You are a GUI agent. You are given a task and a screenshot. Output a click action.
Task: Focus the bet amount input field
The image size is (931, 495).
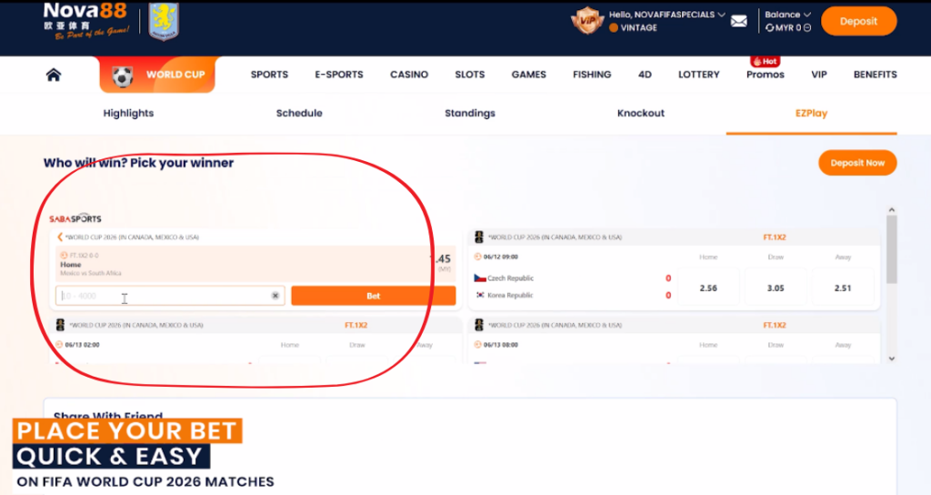click(x=170, y=296)
